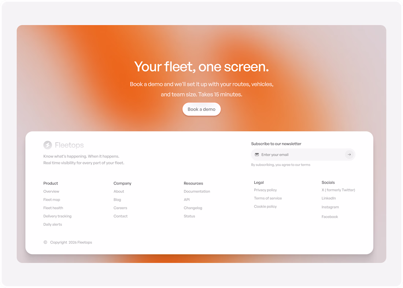Visit the Careers page
Viewport: 403px width, 288px height.
(x=120, y=208)
